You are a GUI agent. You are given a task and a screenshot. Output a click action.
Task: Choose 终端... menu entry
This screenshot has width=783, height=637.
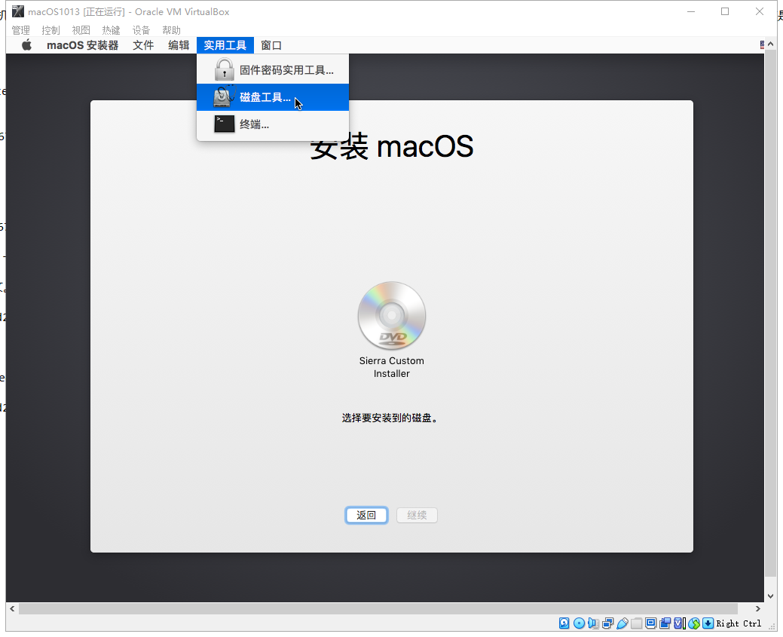(x=273, y=124)
